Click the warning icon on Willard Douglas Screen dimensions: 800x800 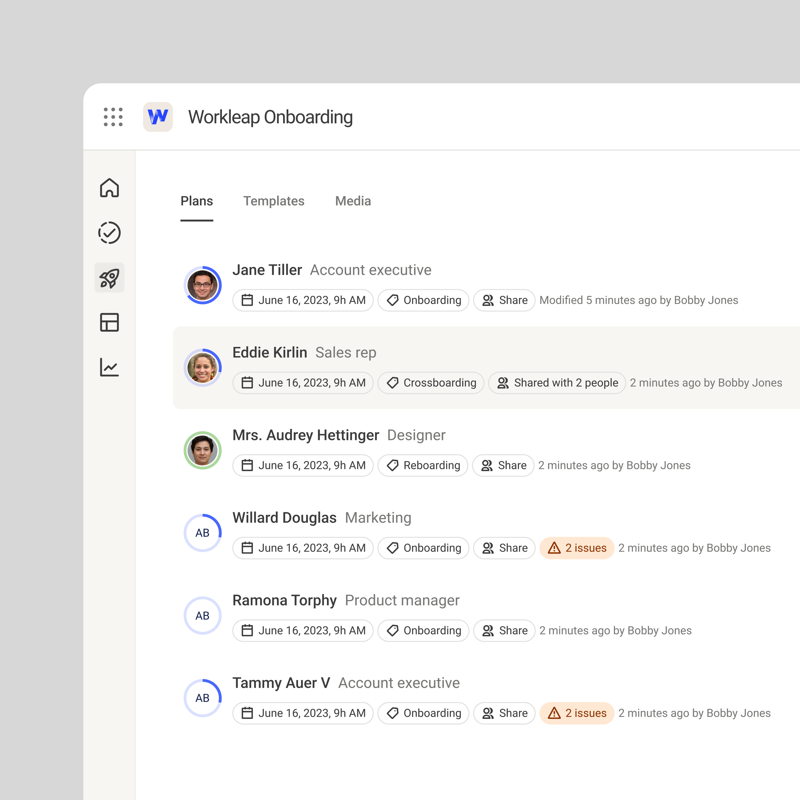(554, 548)
